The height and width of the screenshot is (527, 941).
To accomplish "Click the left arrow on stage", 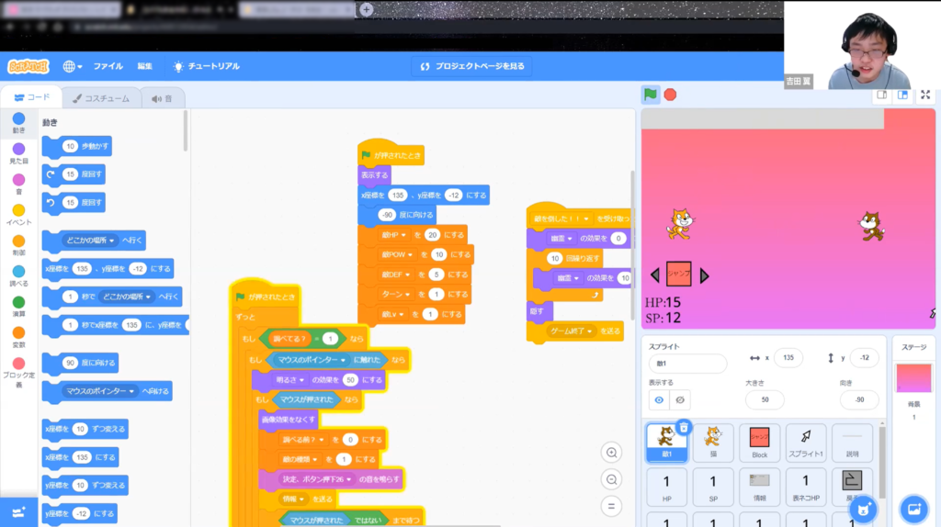I will click(x=654, y=275).
